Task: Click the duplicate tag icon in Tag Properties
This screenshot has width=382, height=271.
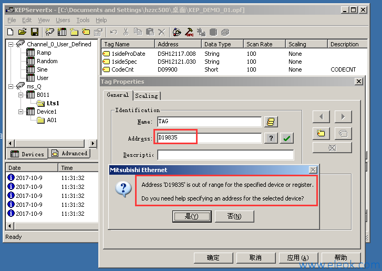Action: pyautogui.click(x=343, y=134)
